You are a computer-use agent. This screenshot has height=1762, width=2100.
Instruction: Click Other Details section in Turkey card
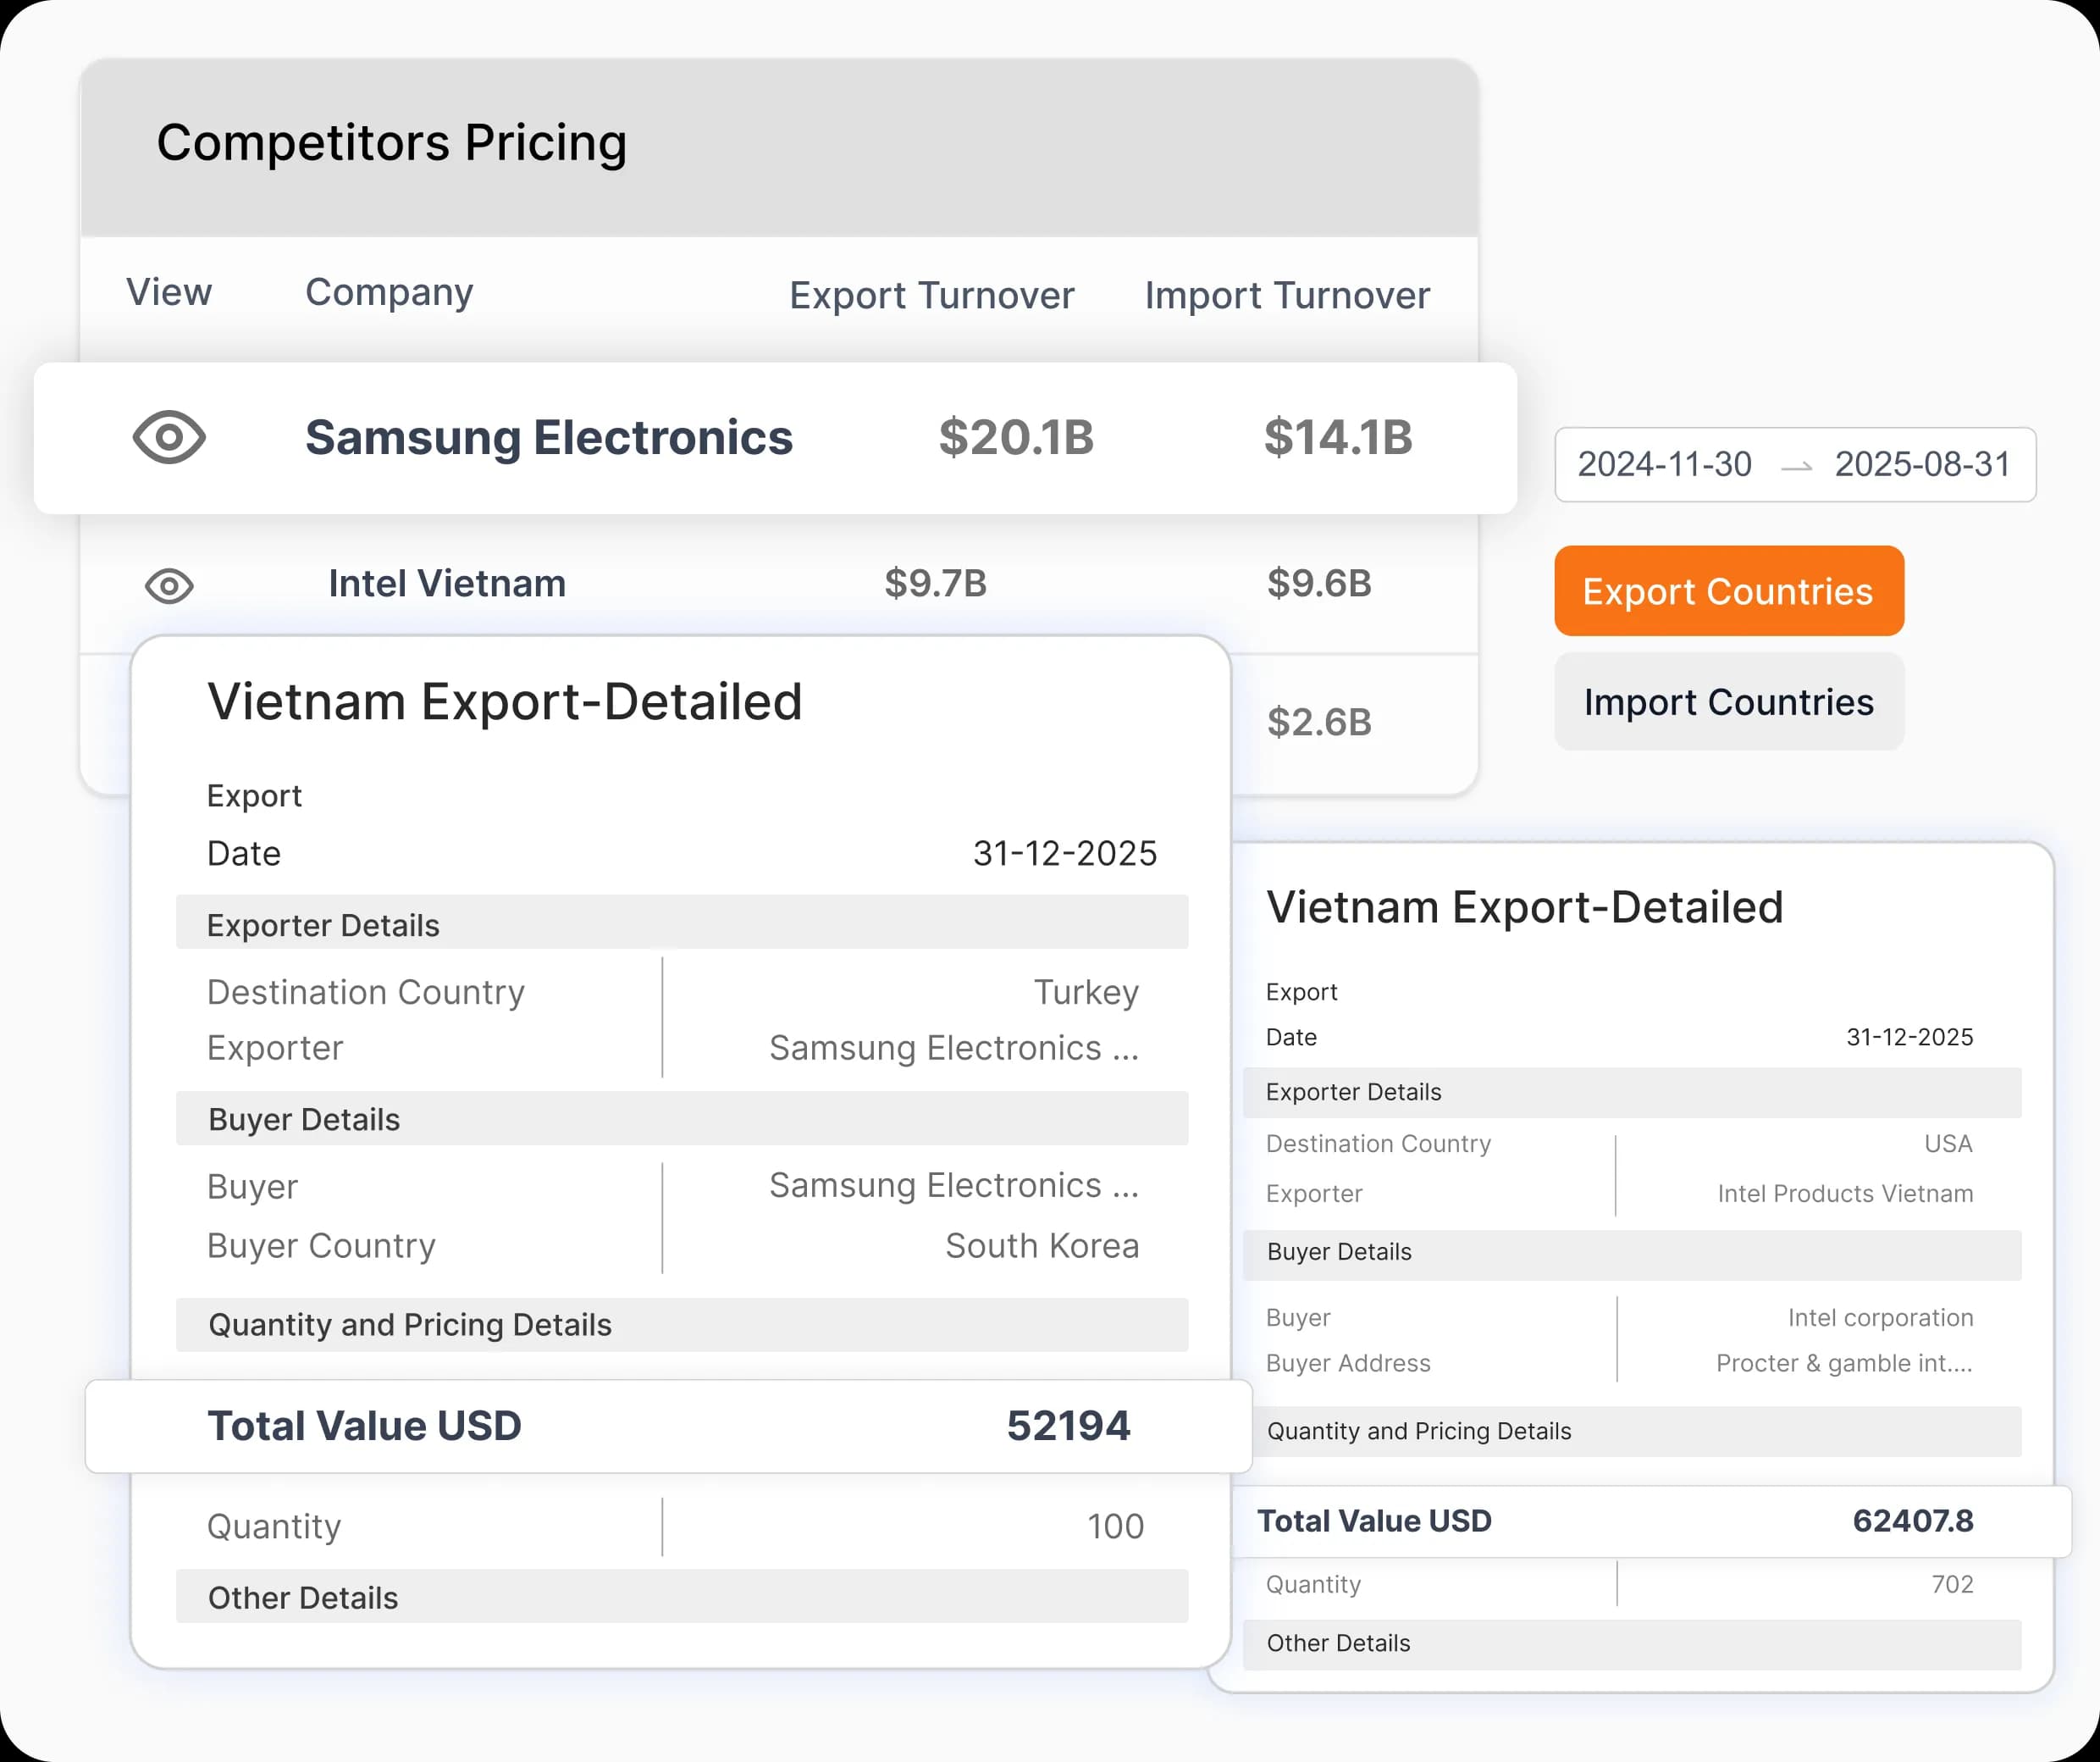point(682,1597)
